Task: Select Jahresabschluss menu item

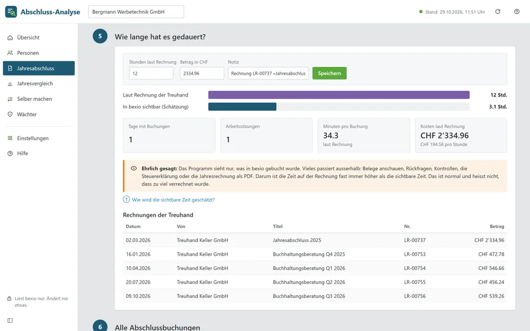Action: pos(39,68)
